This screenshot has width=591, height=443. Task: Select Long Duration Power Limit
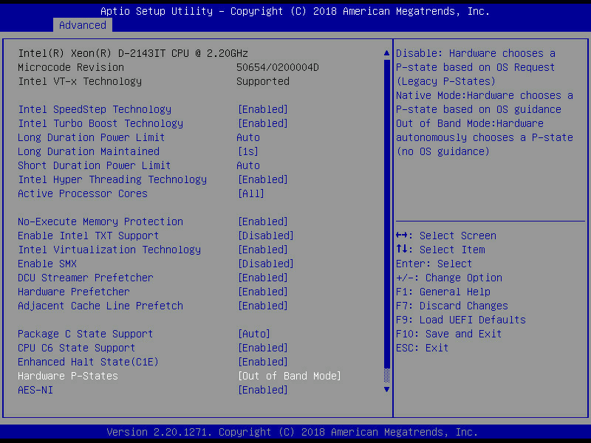(x=91, y=137)
